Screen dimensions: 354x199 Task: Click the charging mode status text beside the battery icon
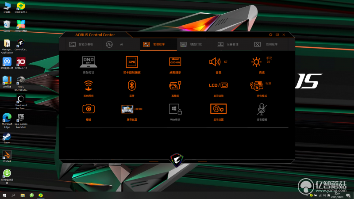tap(268, 83)
